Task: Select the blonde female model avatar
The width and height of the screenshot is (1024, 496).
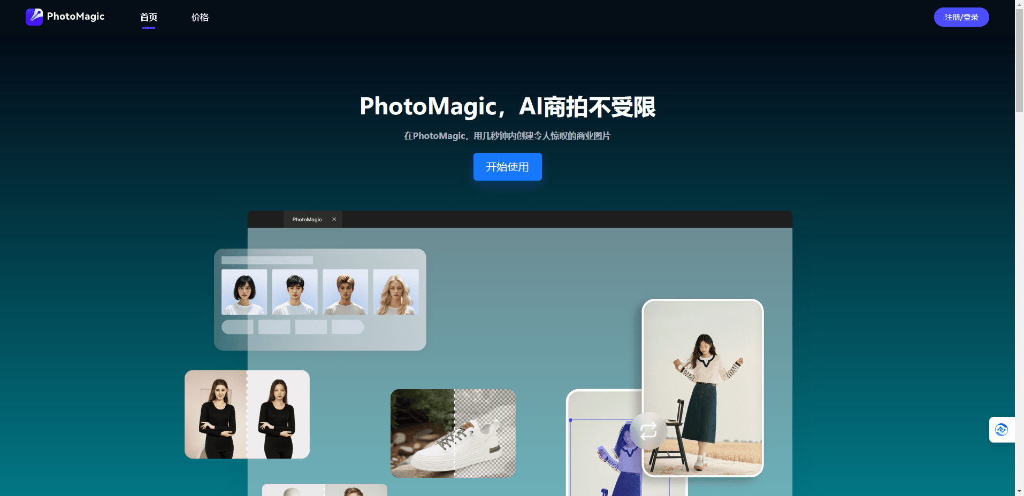Action: (x=395, y=292)
